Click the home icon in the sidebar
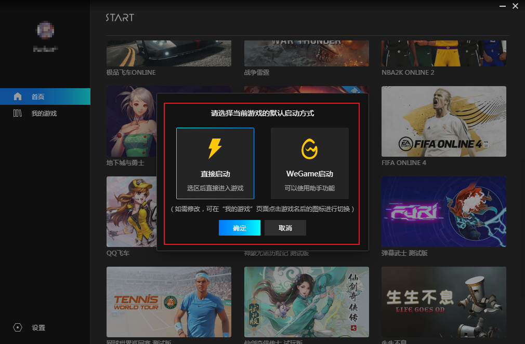Screen dimensions: 525x344 pyautogui.click(x=18, y=97)
